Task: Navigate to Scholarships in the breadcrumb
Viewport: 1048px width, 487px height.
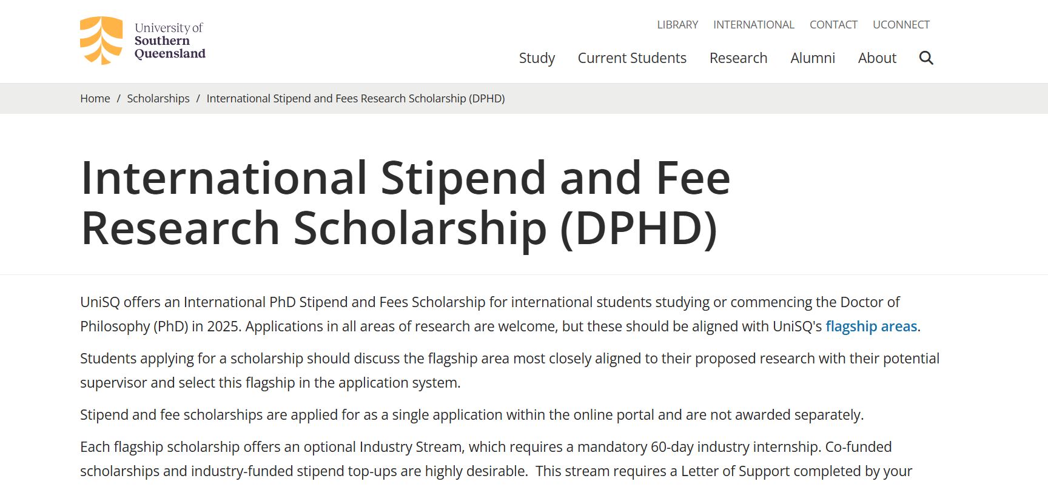Action: (158, 99)
